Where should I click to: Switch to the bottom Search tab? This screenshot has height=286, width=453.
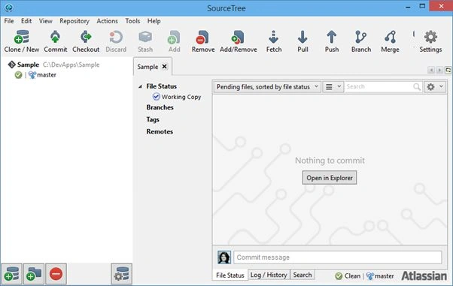click(303, 275)
